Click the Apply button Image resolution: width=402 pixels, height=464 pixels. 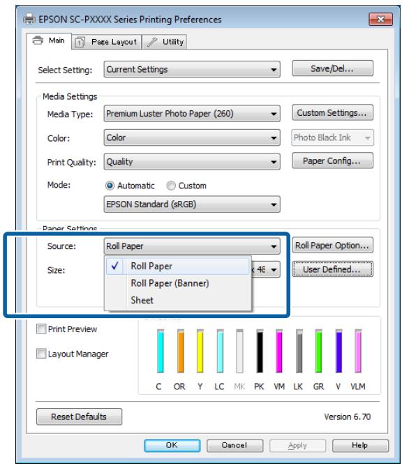297,445
